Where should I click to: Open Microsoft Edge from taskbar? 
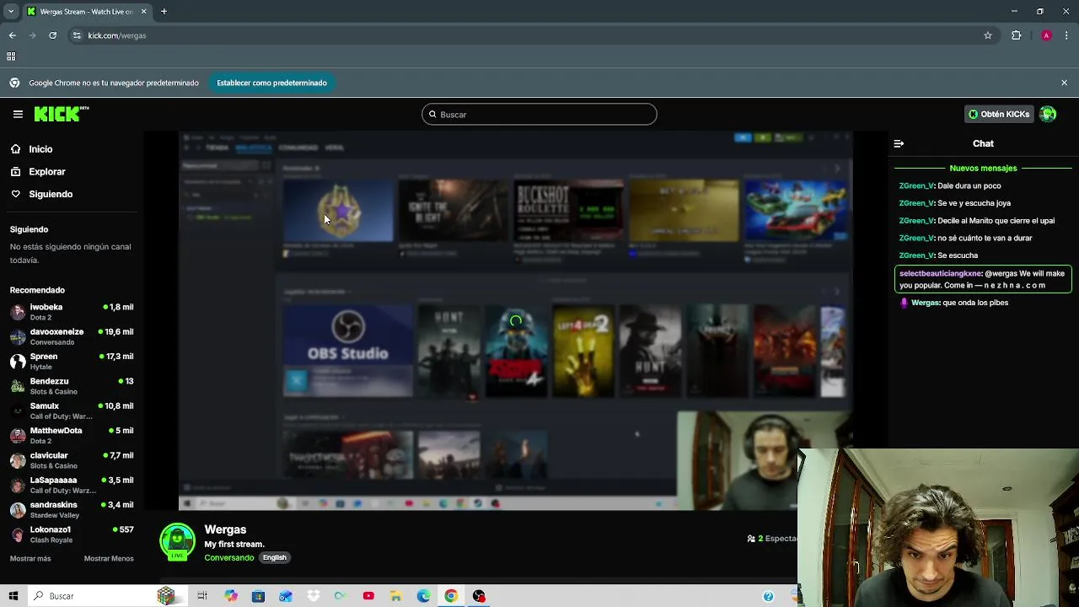click(x=423, y=596)
